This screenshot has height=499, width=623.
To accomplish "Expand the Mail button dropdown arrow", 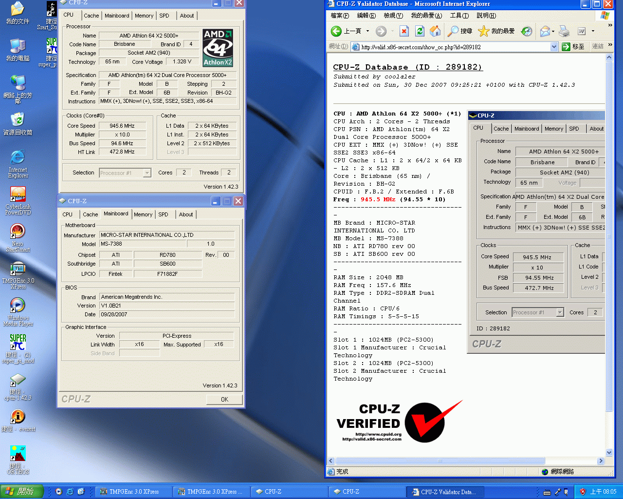I will (x=553, y=31).
